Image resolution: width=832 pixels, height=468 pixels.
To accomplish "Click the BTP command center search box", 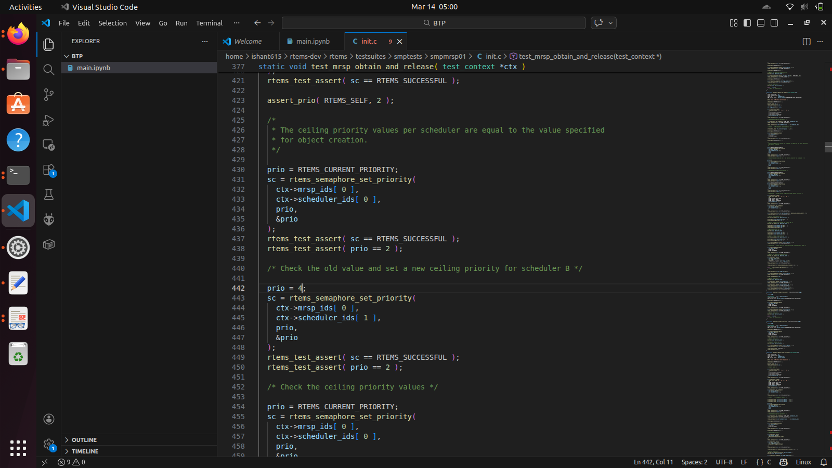I will 434,23.
